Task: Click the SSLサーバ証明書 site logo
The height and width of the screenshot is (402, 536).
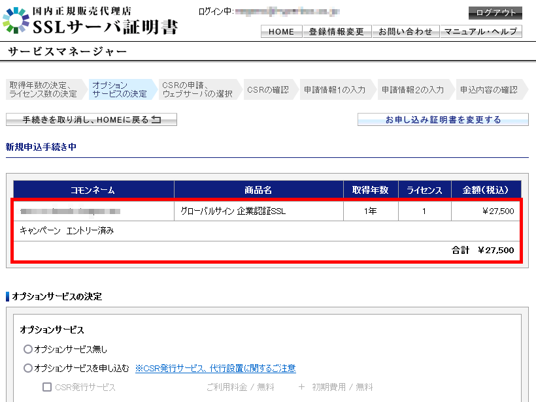Action: (90, 20)
